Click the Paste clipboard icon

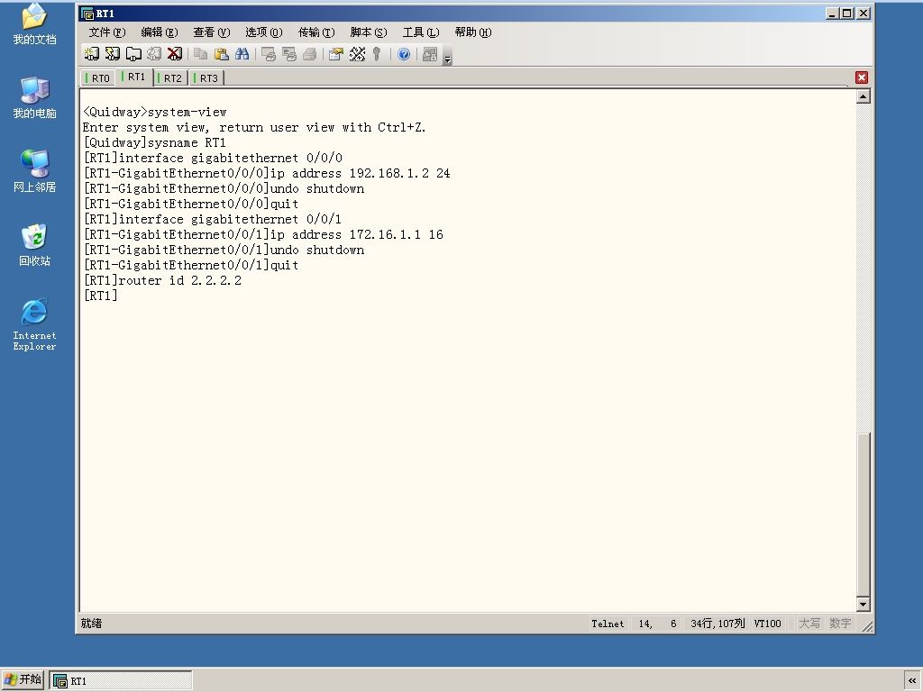(222, 54)
